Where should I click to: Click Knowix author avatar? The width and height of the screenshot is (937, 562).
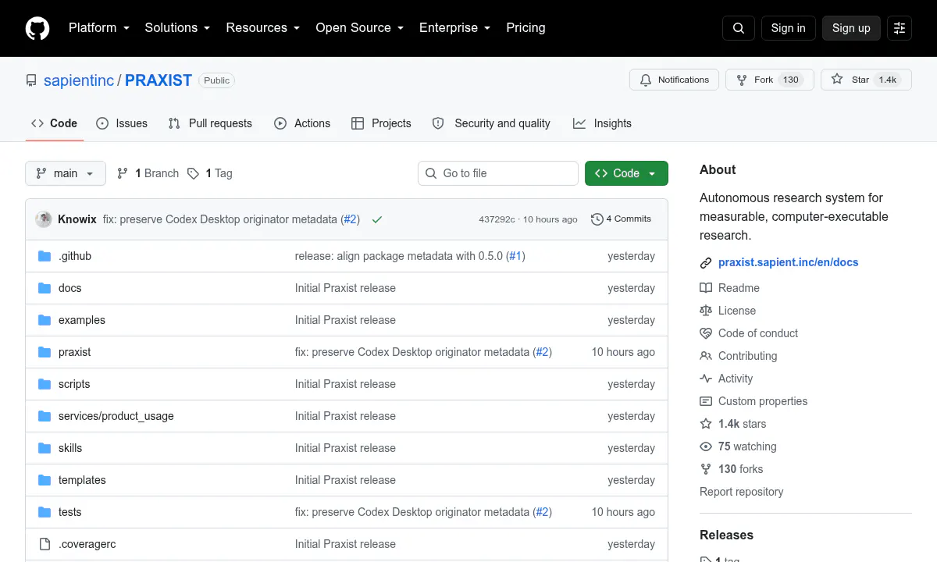click(x=44, y=219)
